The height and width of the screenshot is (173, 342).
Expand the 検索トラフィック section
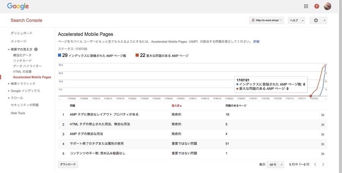[9, 84]
